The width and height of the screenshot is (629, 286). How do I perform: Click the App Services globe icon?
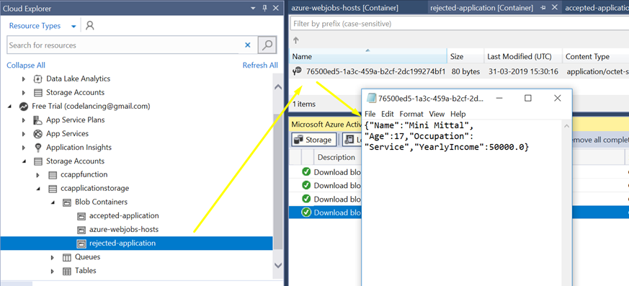tap(37, 133)
